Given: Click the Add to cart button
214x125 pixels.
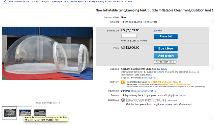Looking at the screenshot, I should point(166,56).
